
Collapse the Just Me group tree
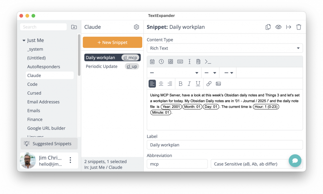(24, 40)
